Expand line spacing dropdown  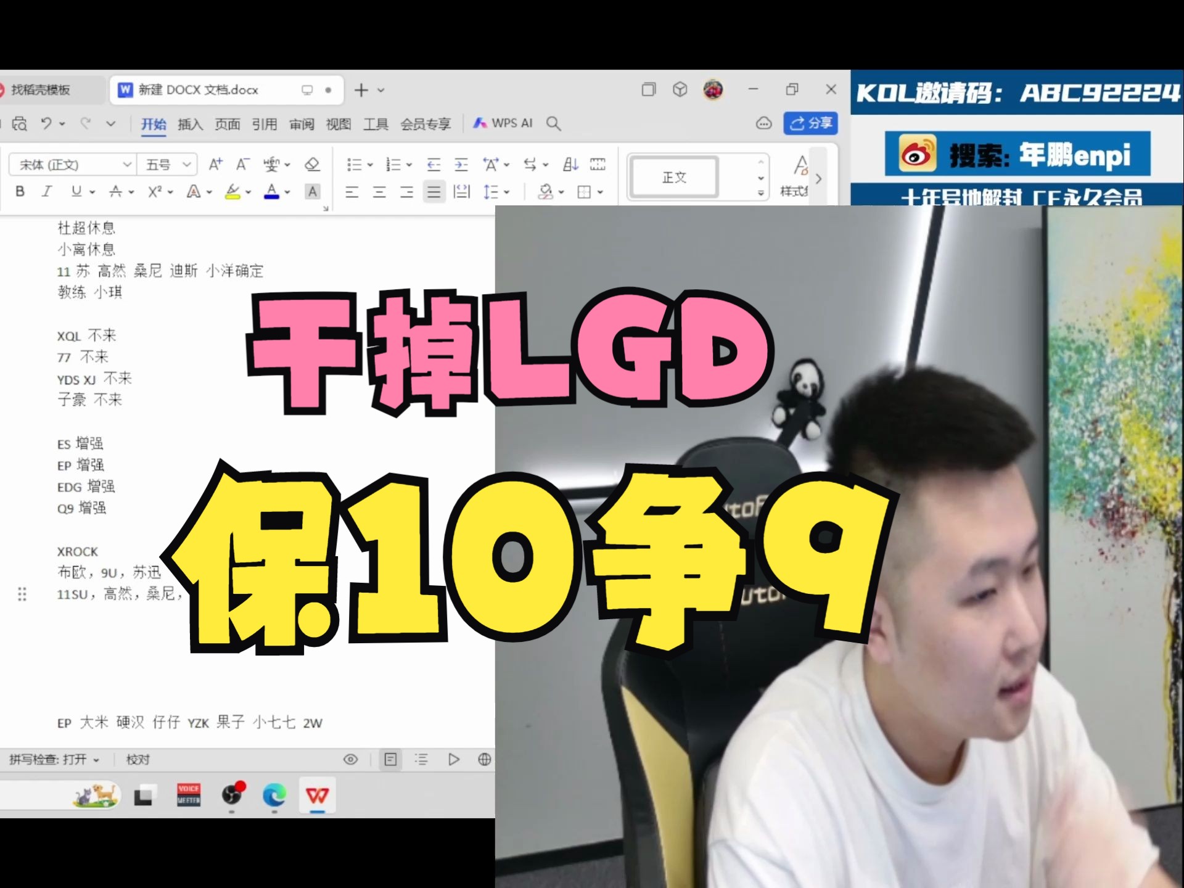click(506, 192)
